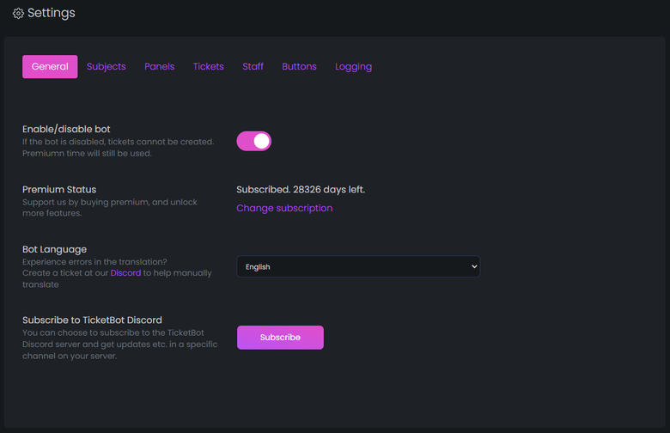Open the Subjects tab
Screen dimensions: 670x433
[x=107, y=67]
